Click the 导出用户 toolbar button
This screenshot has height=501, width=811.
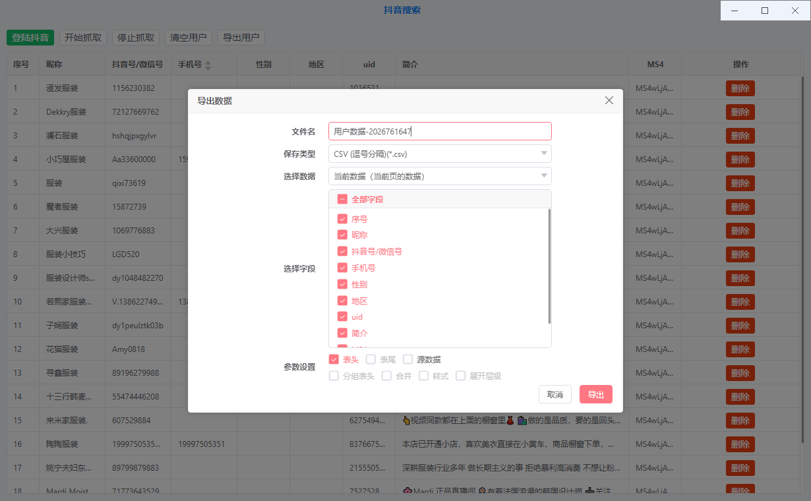[241, 38]
